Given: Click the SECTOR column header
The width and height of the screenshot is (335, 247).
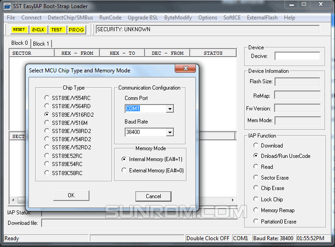Looking at the screenshot, I should pos(32,53).
